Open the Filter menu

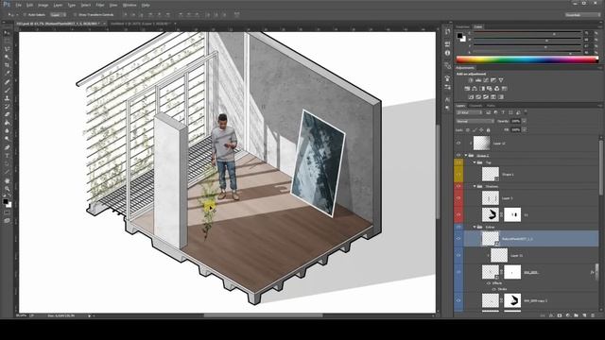[x=100, y=6]
